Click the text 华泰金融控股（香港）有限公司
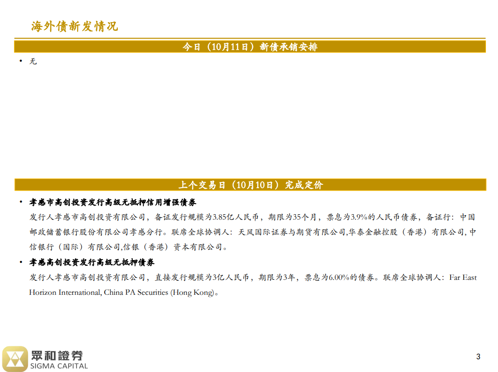Screen dimensions: 498x372 tap(406, 232)
